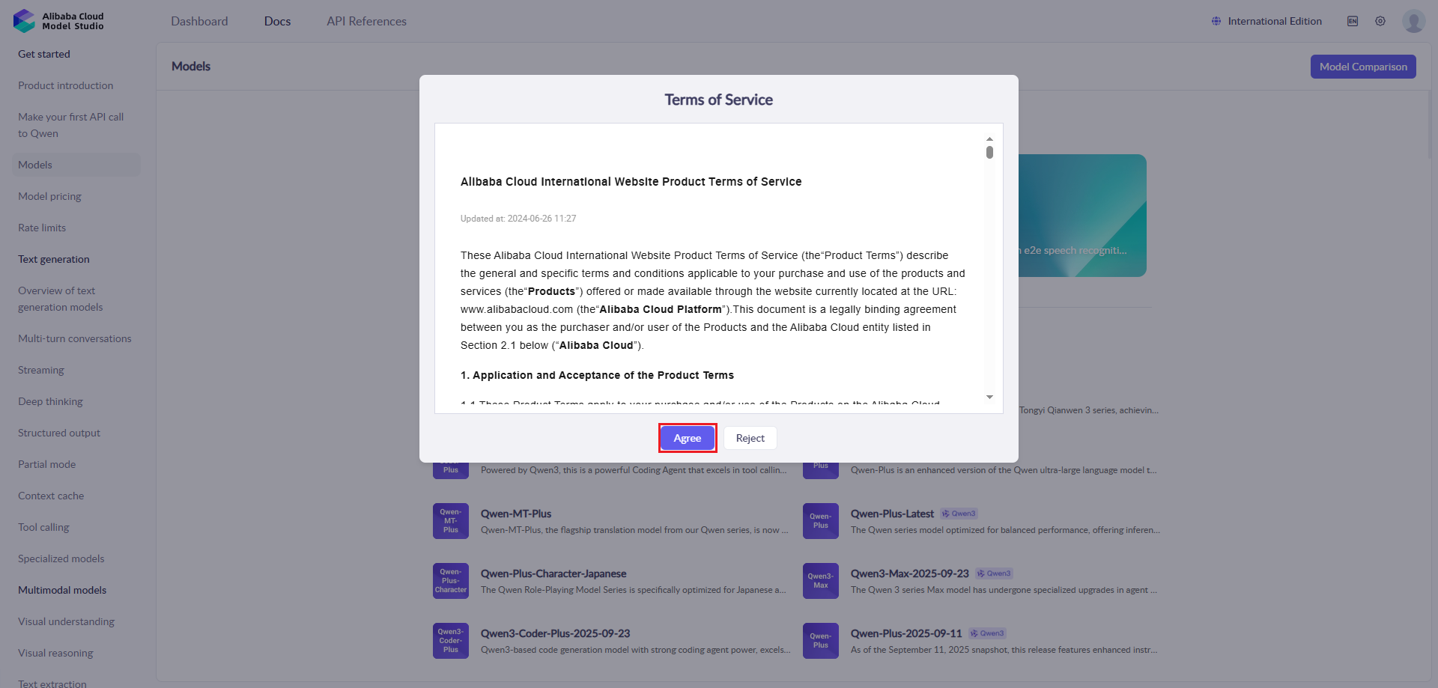Image resolution: width=1438 pixels, height=688 pixels.
Task: Click the Qwen3 tag next to Qwen-Plus-Latest
Action: (x=959, y=514)
